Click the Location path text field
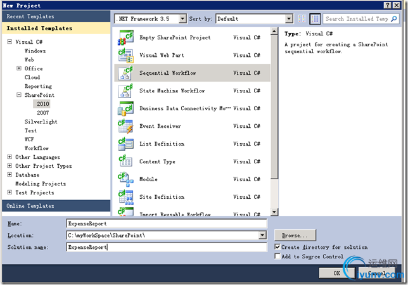Image resolution: width=408 pixels, height=285 pixels. [x=163, y=236]
